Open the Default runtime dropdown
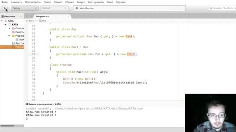 [54, 8]
